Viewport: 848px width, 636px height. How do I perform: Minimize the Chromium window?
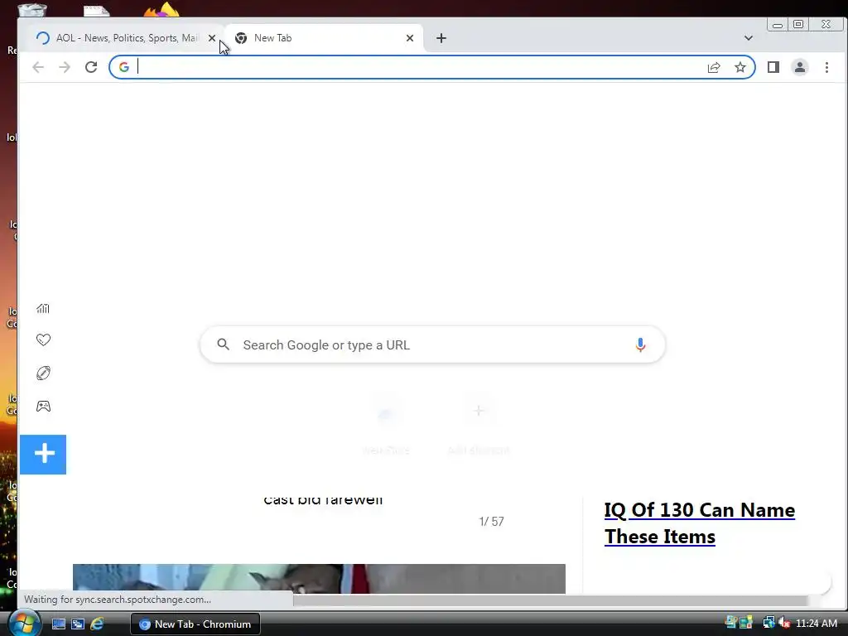pos(778,24)
